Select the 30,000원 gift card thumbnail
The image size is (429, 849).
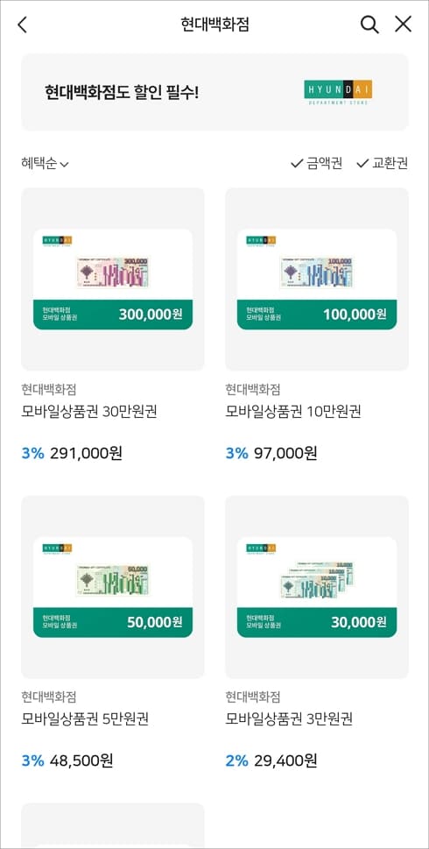click(x=317, y=587)
